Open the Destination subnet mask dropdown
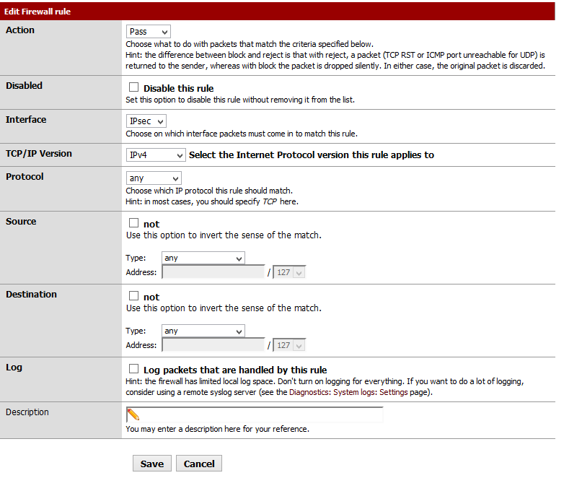The height and width of the screenshot is (478, 564). pyautogui.click(x=290, y=345)
